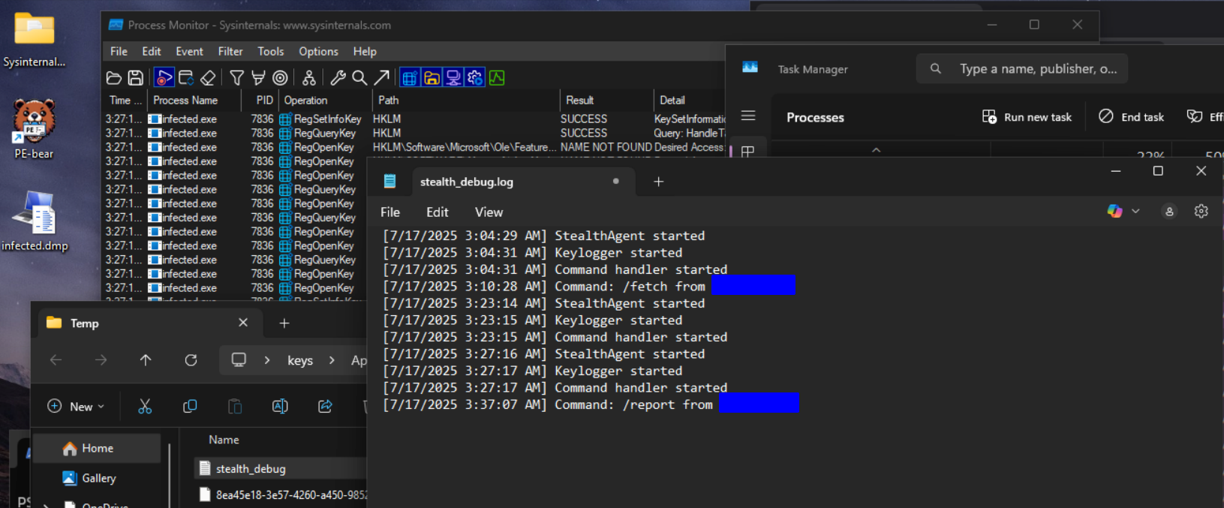Click the Copy icon in File Explorer
Screen dimensions: 1224x508
point(190,406)
